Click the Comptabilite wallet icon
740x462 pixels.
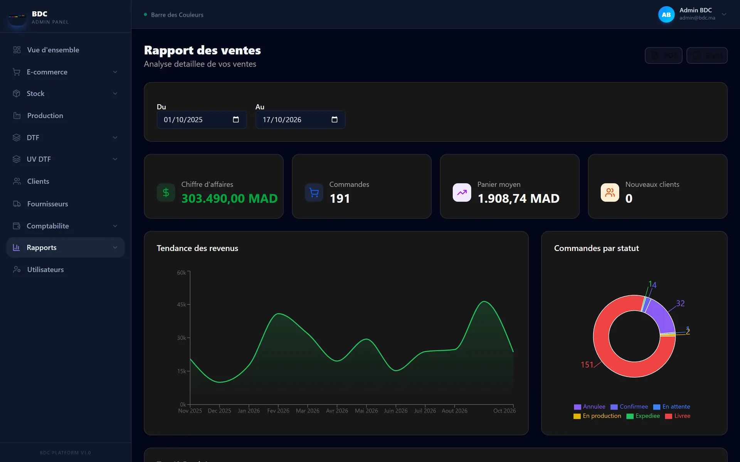pos(17,226)
